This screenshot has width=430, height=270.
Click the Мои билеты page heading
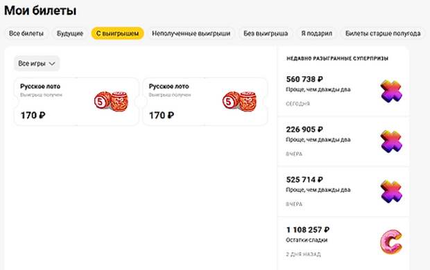click(x=40, y=10)
